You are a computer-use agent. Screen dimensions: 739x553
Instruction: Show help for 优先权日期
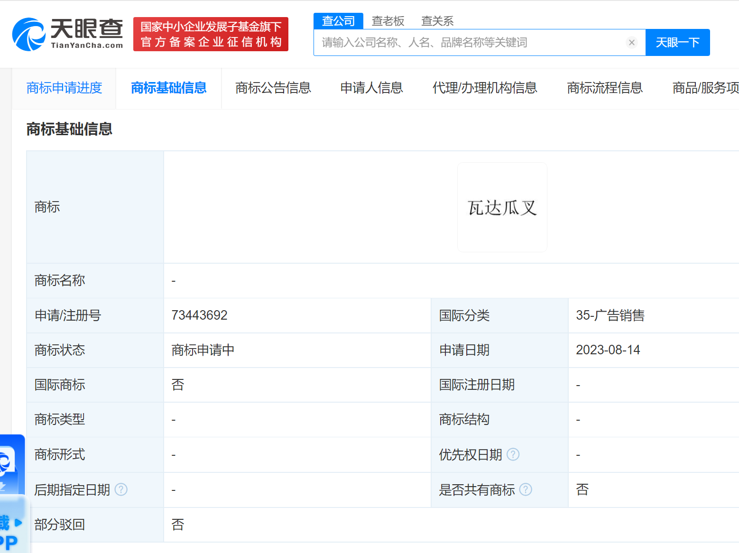(513, 454)
